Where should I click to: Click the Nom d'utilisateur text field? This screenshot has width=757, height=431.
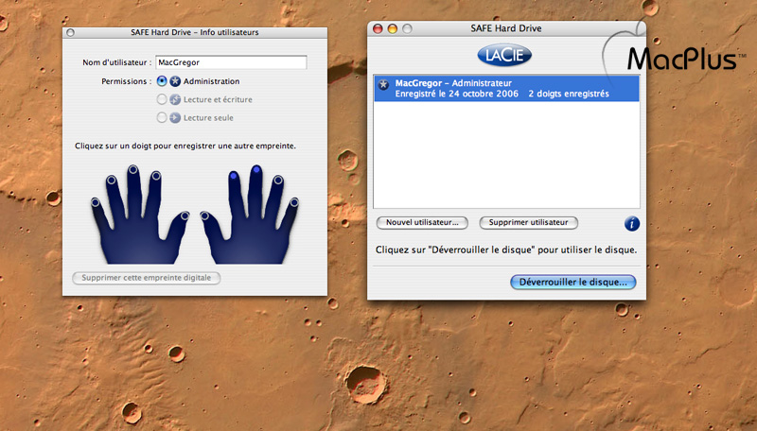231,62
